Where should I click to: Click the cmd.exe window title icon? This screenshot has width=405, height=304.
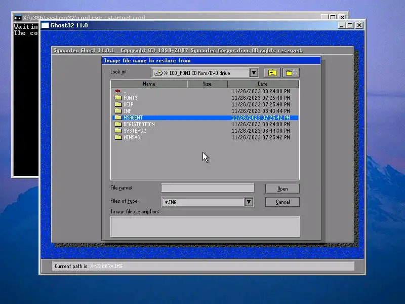[x=18, y=18]
